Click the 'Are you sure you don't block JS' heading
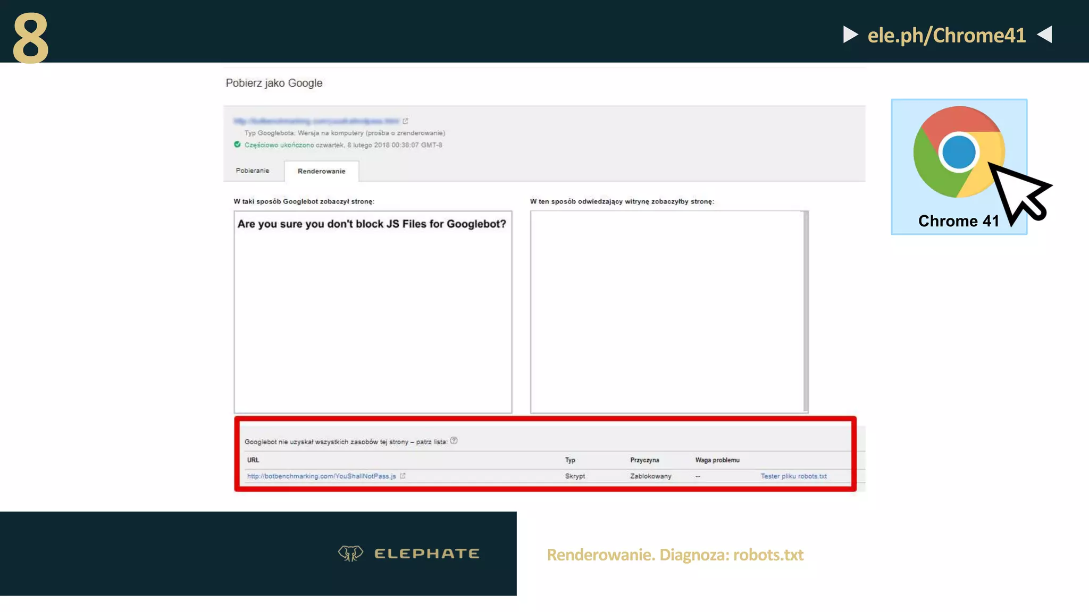 click(372, 224)
